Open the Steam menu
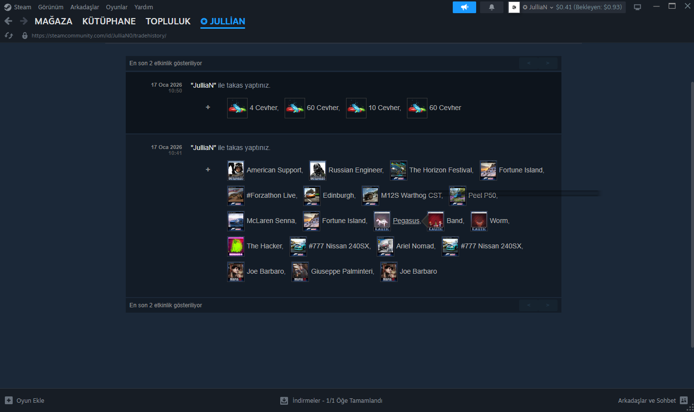694x412 pixels. point(22,7)
